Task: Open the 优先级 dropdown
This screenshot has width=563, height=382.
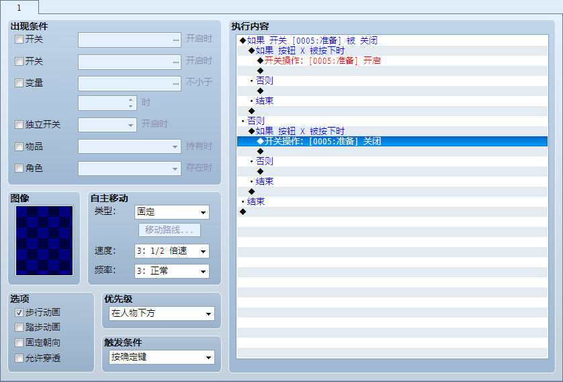Action: (162, 314)
